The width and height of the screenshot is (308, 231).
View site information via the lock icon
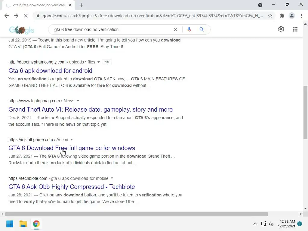pos(38,16)
